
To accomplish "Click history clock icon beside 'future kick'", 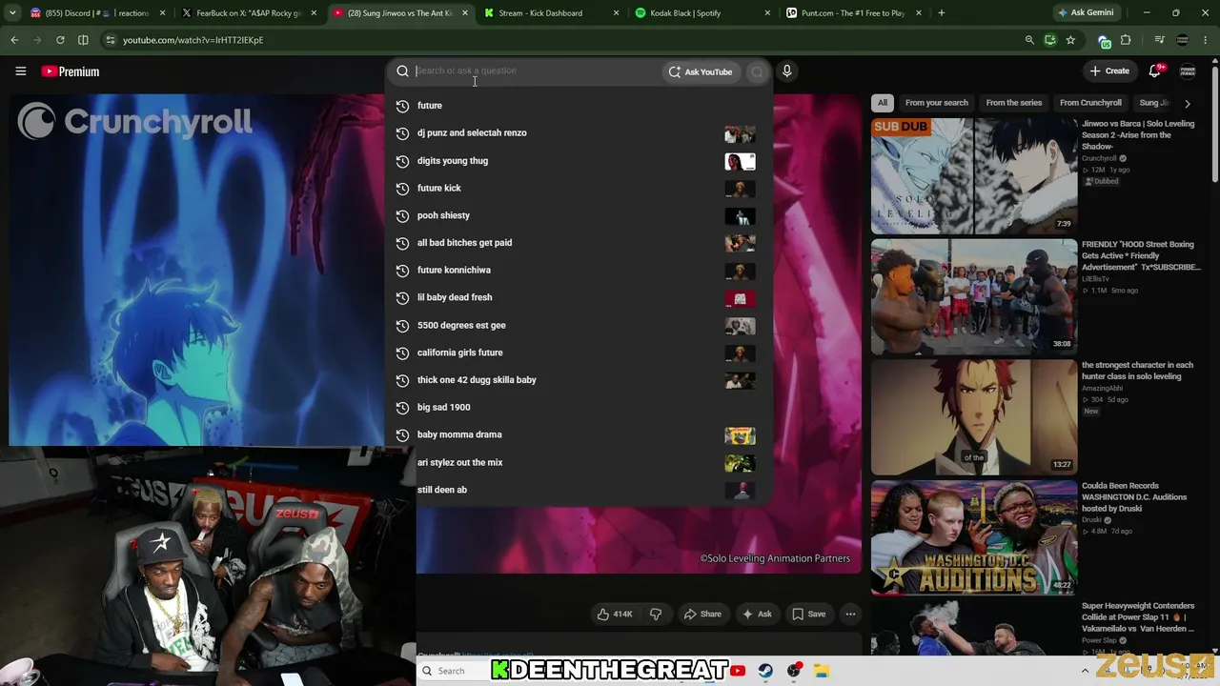I will click(402, 189).
